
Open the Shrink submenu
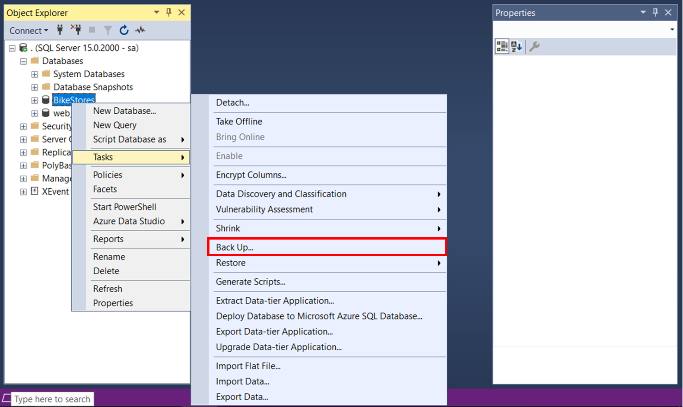tap(319, 228)
